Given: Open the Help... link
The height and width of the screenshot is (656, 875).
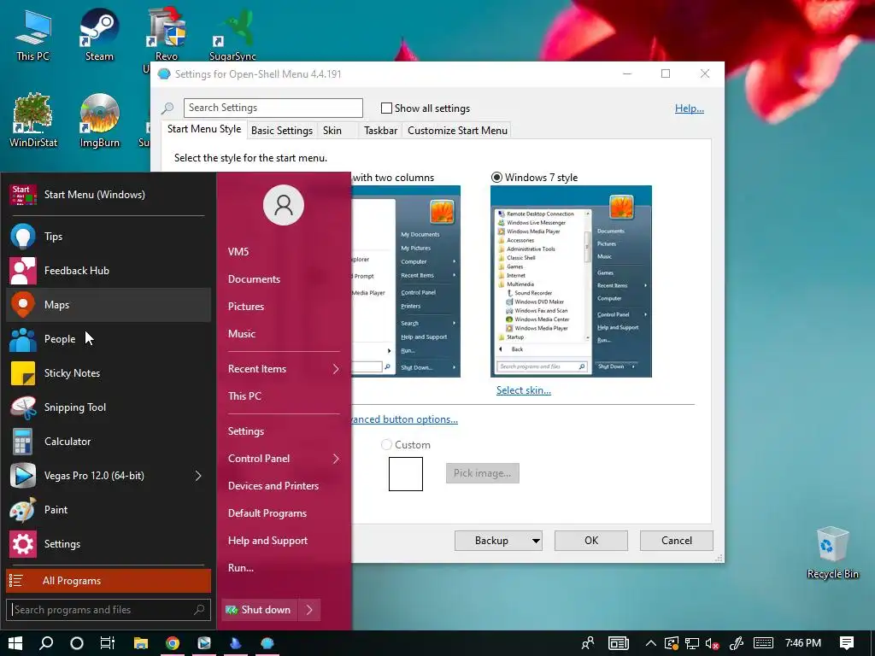Looking at the screenshot, I should tap(690, 108).
